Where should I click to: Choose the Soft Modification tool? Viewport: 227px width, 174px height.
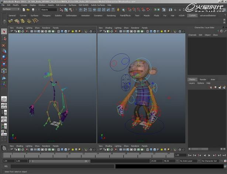coord(4,78)
